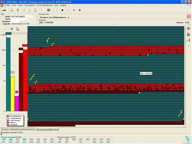This screenshot has width=192, height=144.
Task: Click the teal 'Без замедления' legend swatch
Action: tap(8, 116)
